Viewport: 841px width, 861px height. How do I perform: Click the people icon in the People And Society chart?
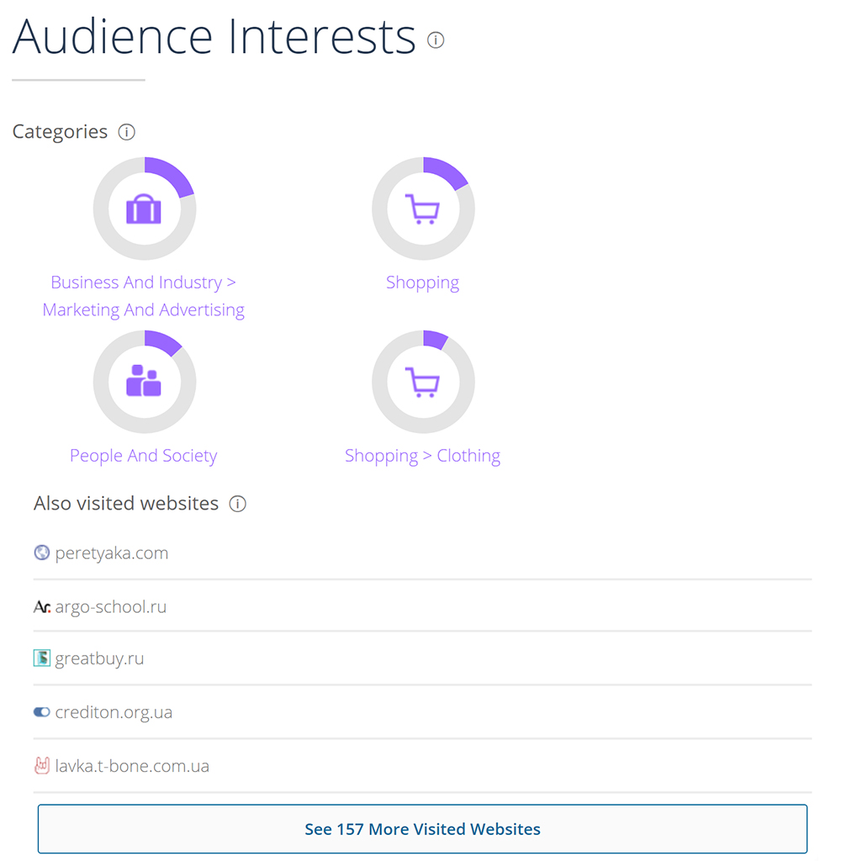click(x=144, y=380)
